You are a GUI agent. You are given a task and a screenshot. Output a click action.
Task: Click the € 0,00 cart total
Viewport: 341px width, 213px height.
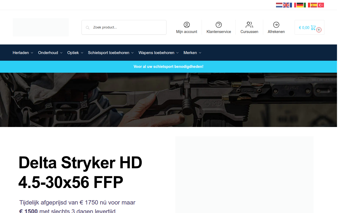pyautogui.click(x=304, y=28)
